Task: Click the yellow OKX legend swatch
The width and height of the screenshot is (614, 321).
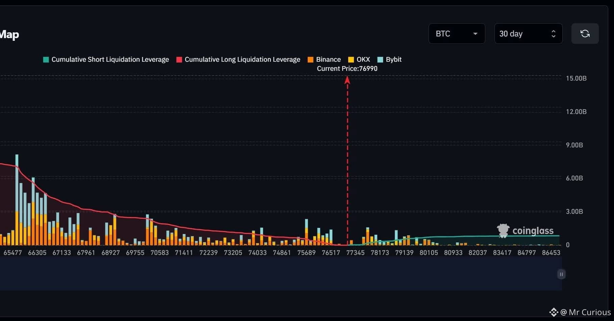Action: (x=351, y=60)
